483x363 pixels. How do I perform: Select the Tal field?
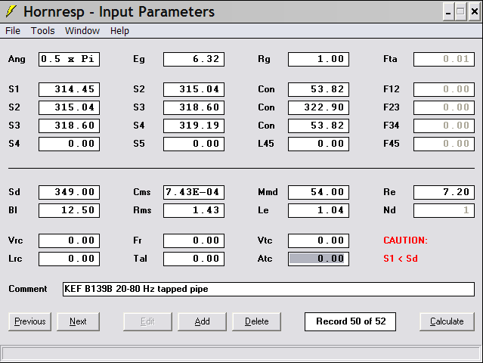(194, 259)
